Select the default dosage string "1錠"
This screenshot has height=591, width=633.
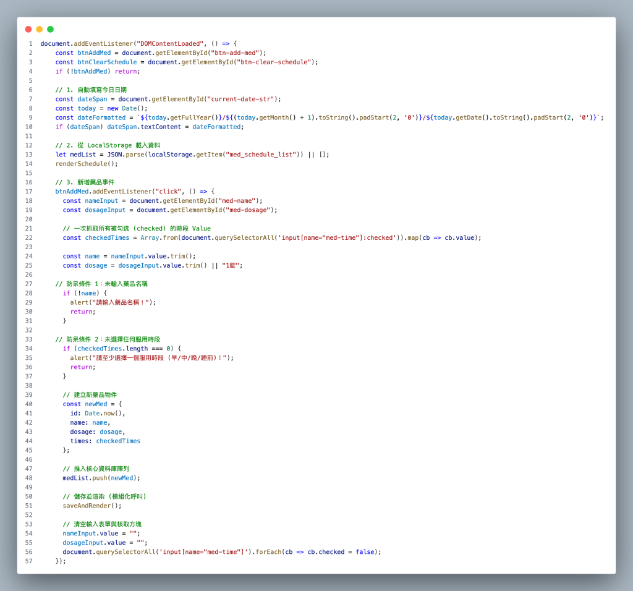tap(231, 265)
